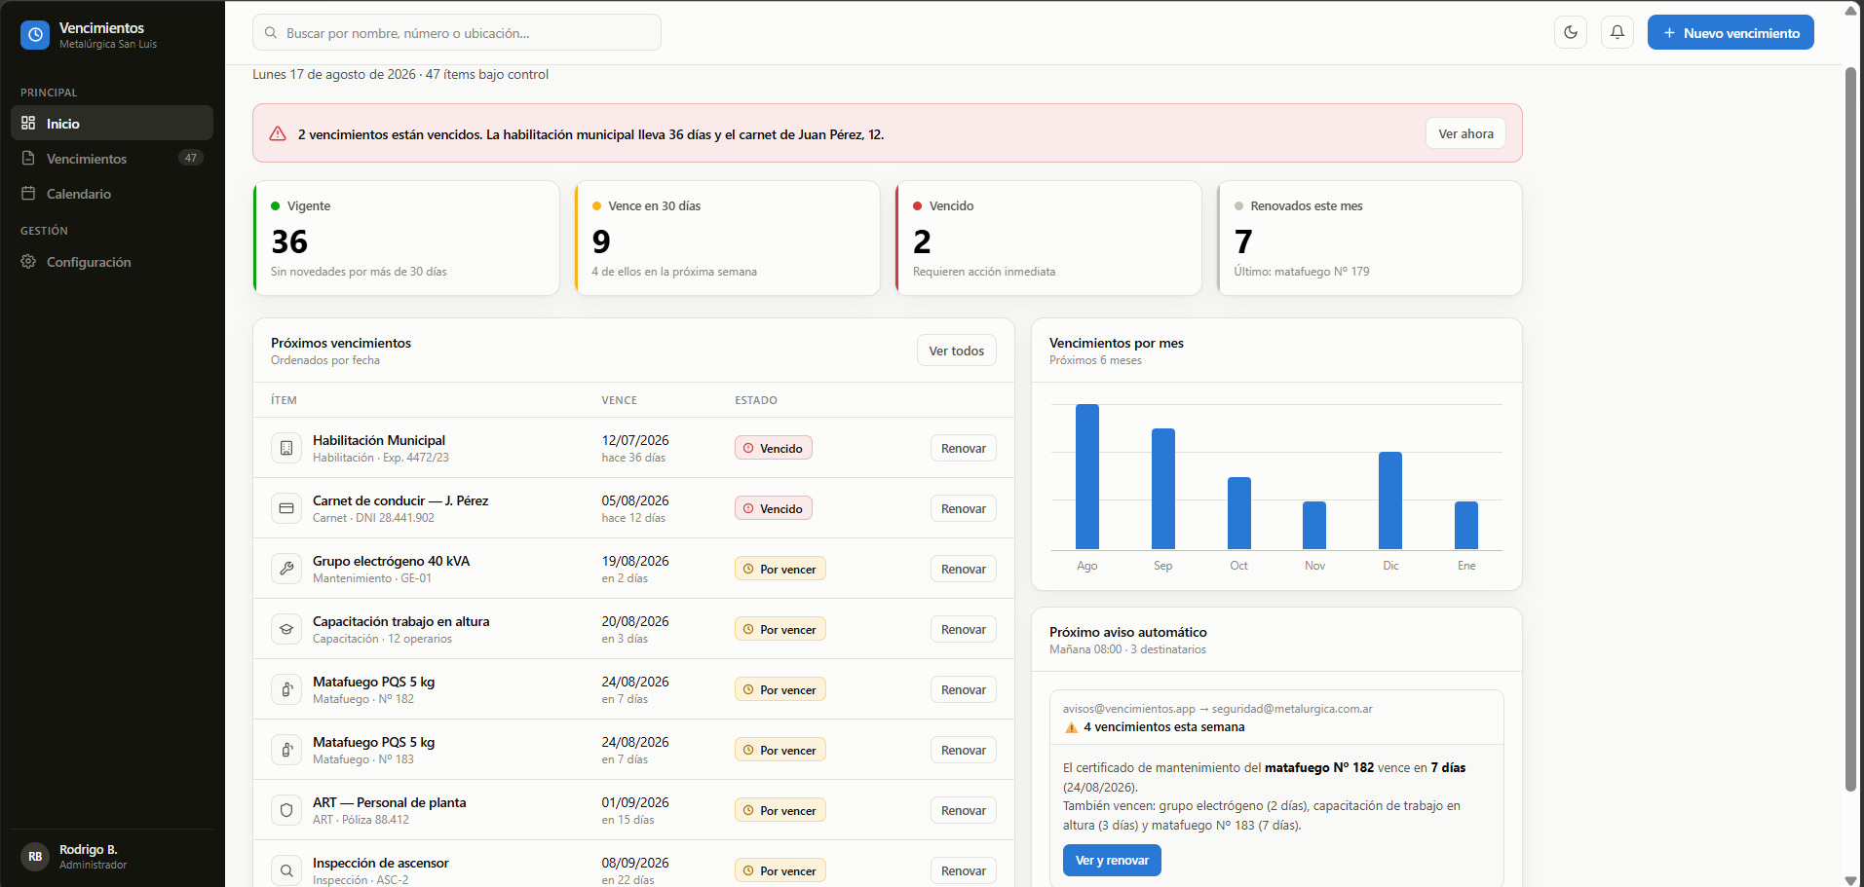Image resolution: width=1864 pixels, height=887 pixels.
Task: Click graduation cap icon for Capacitación trabajo en altura
Action: [286, 629]
